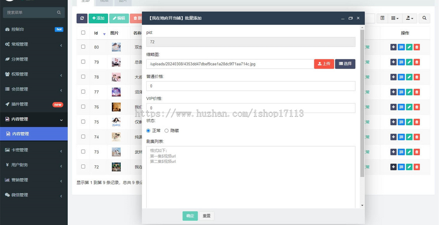Click the 选择 button beside thumbnail path
The height and width of the screenshot is (225, 439).
point(345,64)
